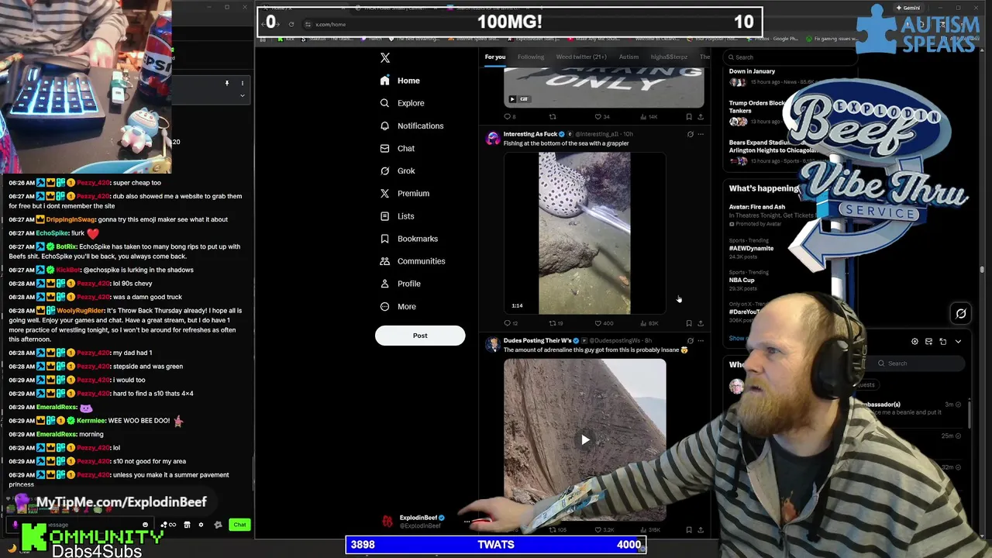Repost the top GIF post
The width and height of the screenshot is (992, 558).
click(553, 117)
